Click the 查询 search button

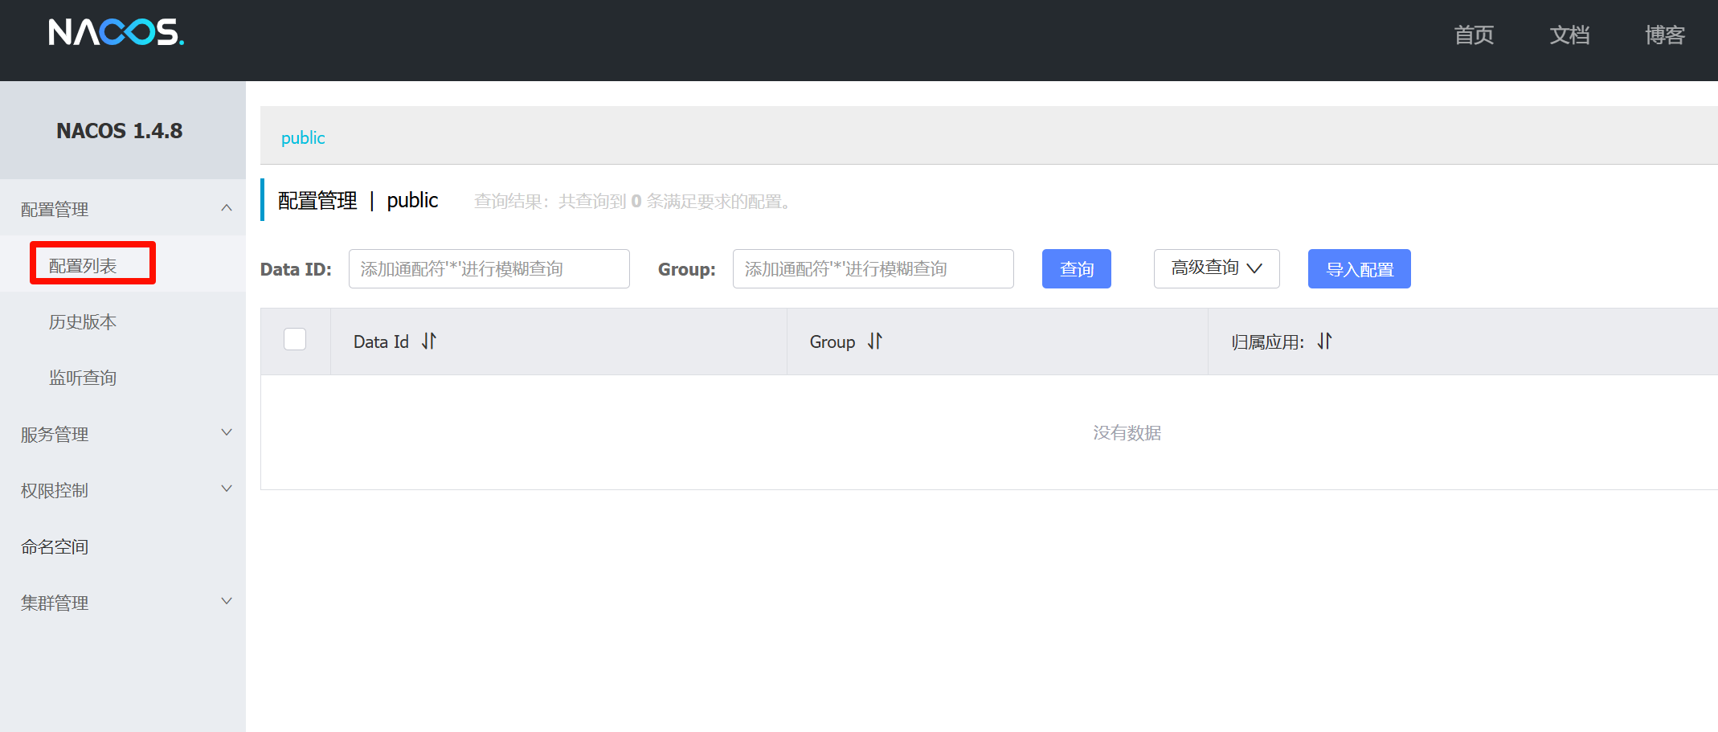click(1076, 268)
